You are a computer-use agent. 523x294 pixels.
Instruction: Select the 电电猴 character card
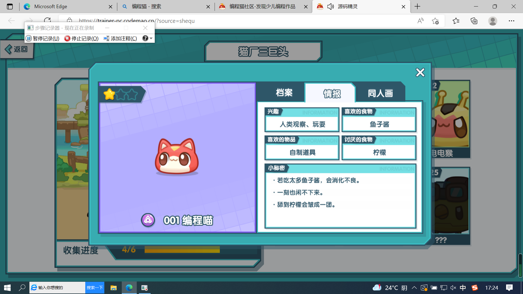point(451,119)
